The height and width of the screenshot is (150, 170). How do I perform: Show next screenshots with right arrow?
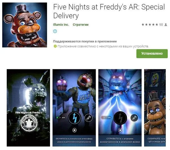pos(169,108)
